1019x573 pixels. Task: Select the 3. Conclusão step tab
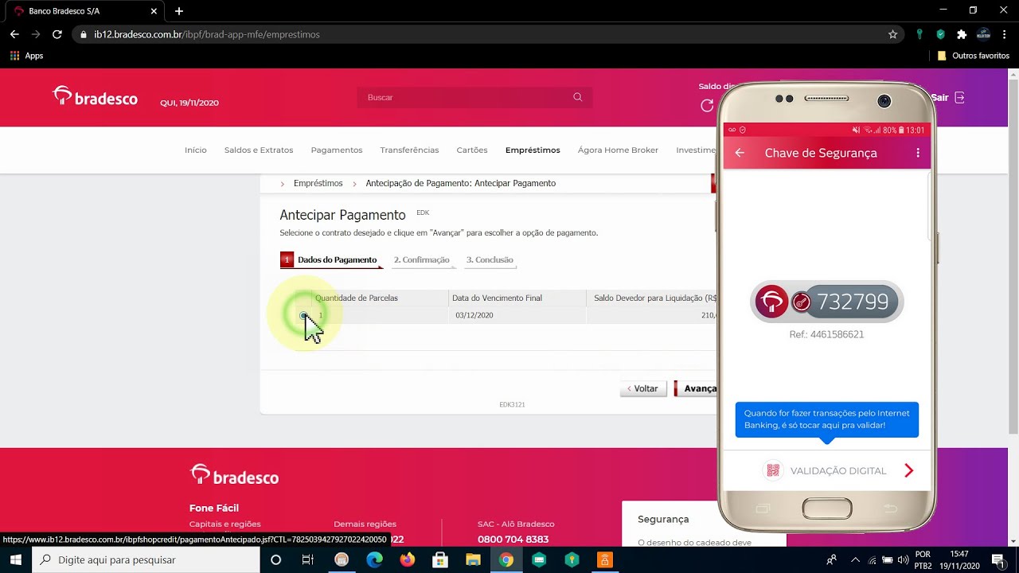[490, 259]
